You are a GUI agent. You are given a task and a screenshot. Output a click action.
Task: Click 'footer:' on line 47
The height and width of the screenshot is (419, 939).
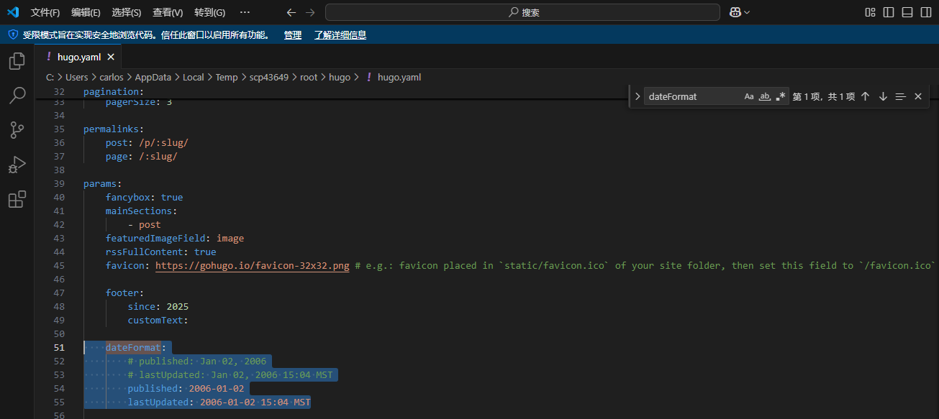pyautogui.click(x=125, y=293)
